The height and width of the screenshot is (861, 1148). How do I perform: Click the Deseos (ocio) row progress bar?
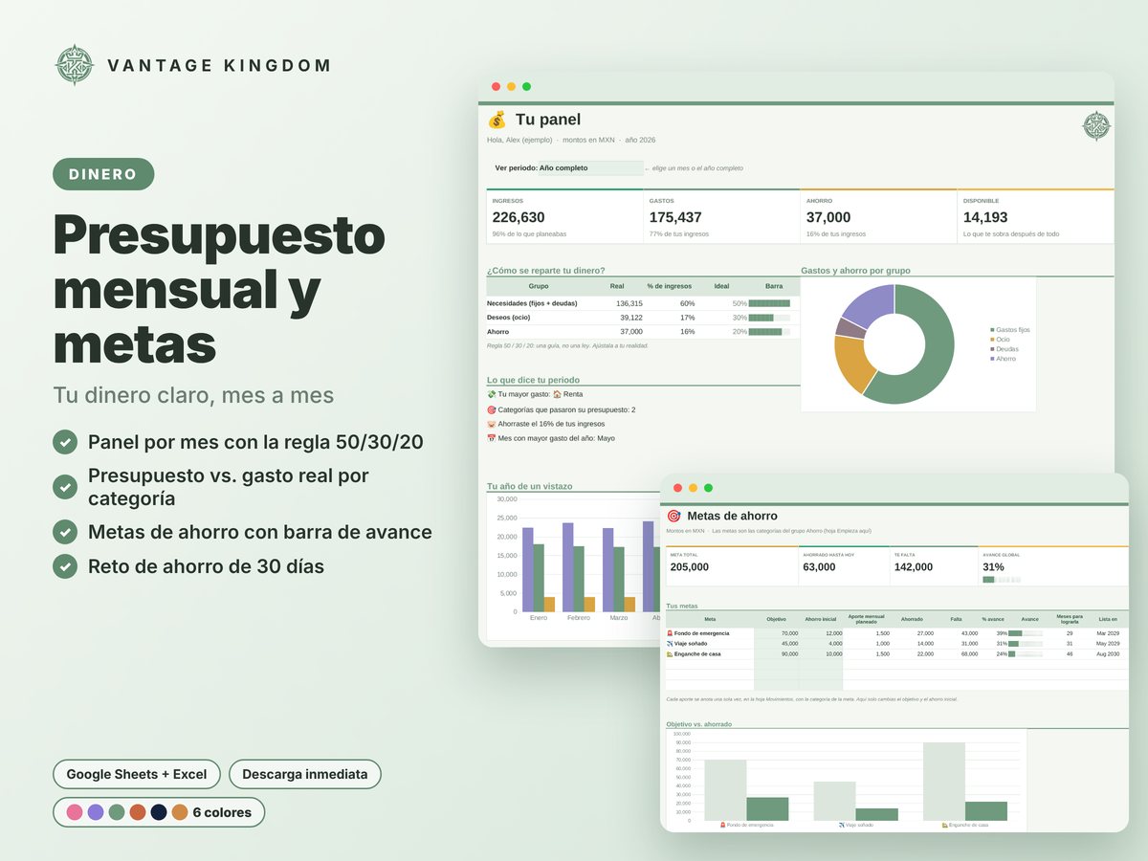[x=769, y=318]
